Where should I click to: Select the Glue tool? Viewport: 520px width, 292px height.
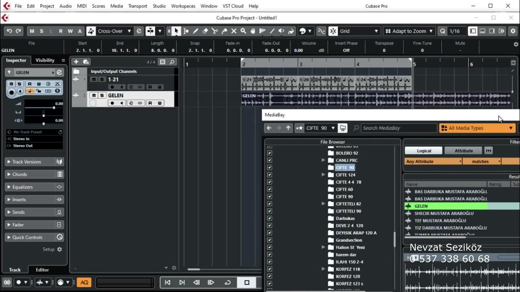coord(224,31)
